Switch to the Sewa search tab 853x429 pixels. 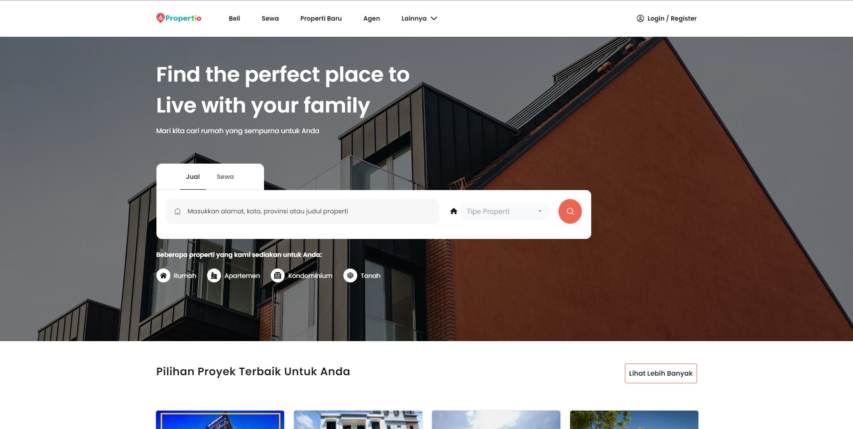point(225,177)
